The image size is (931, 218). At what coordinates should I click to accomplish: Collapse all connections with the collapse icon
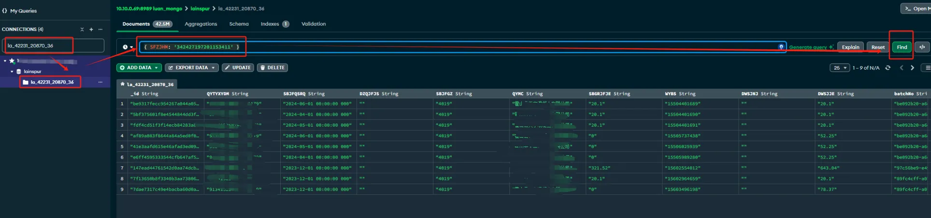click(82, 29)
